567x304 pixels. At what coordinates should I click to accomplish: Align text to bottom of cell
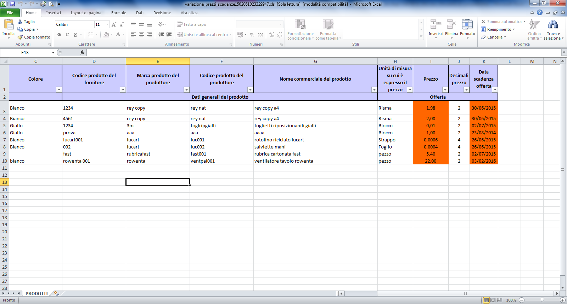coord(150,24)
